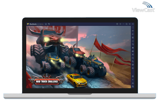Click the Mad Truck Challenge logo
The image size is (158, 108).
click(x=47, y=80)
